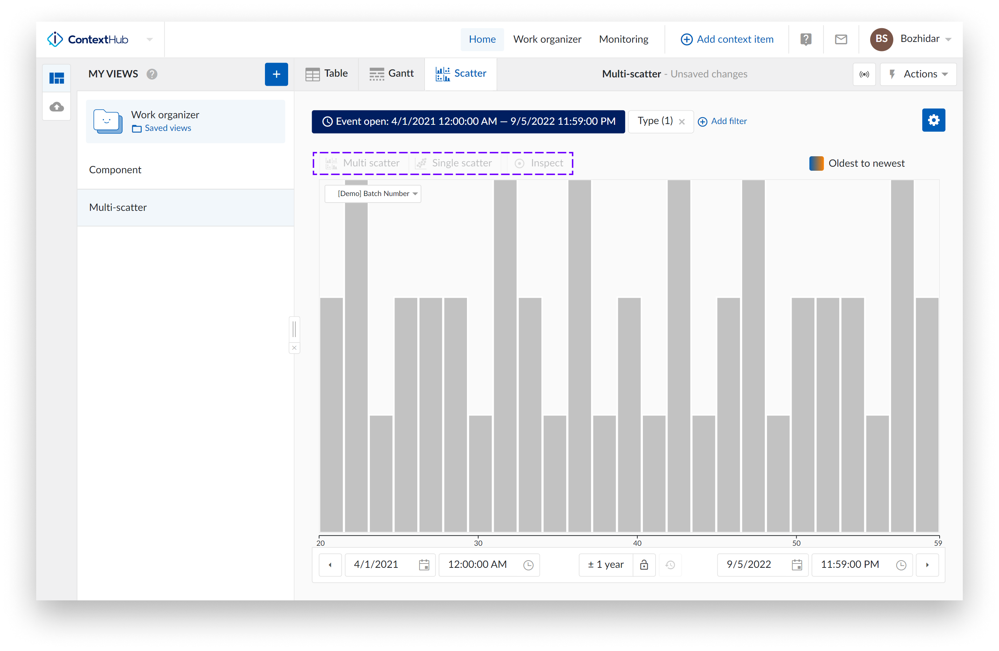Click the Add filter link
This screenshot has width=999, height=651.
click(x=722, y=121)
